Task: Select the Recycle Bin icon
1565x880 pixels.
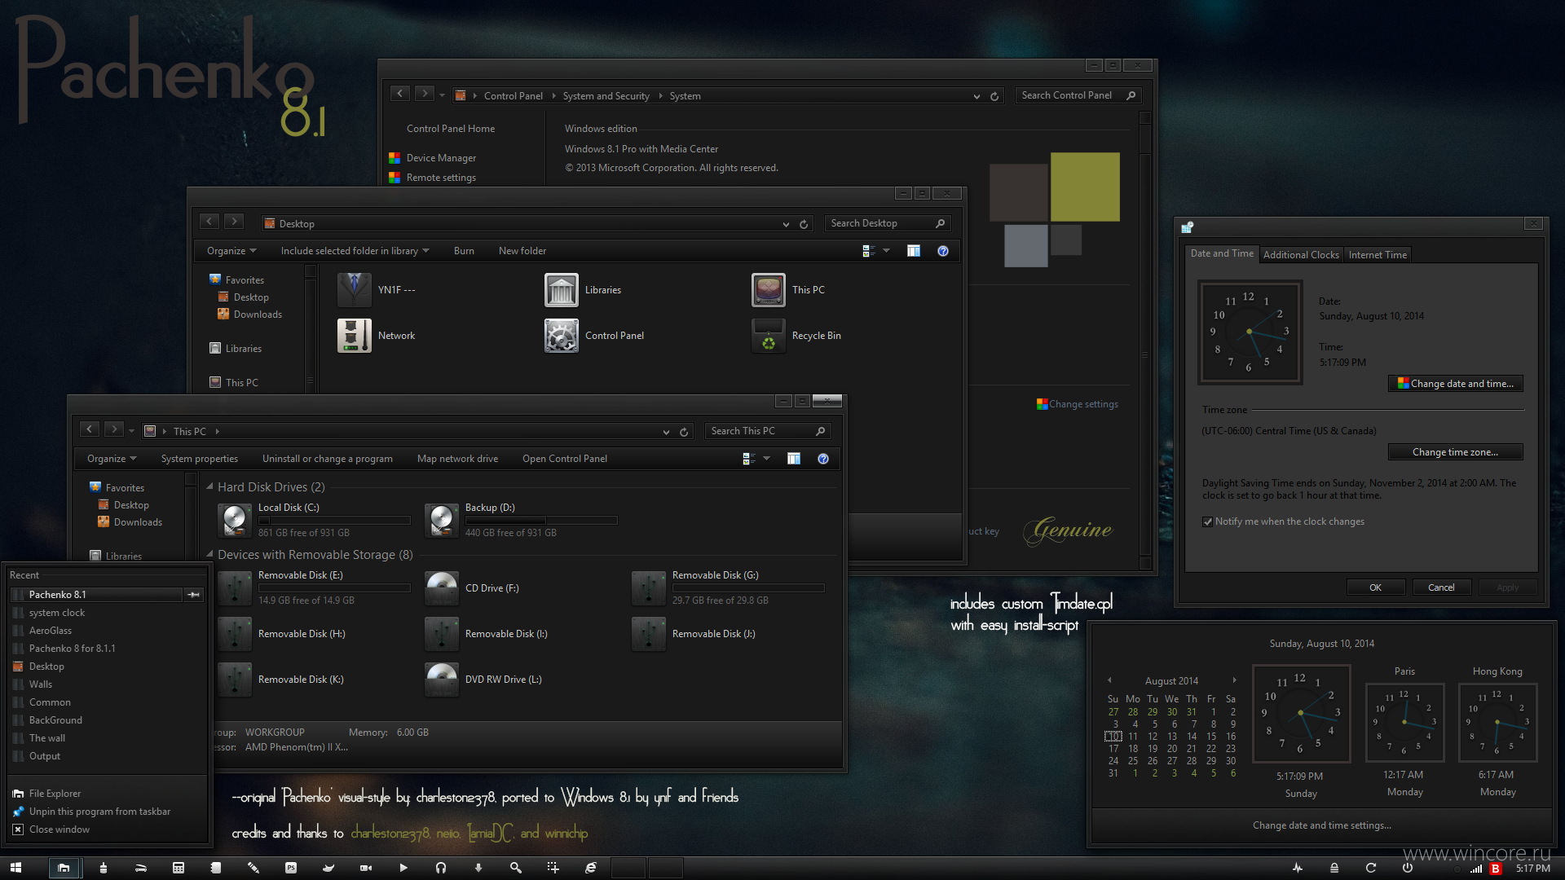Action: [769, 336]
